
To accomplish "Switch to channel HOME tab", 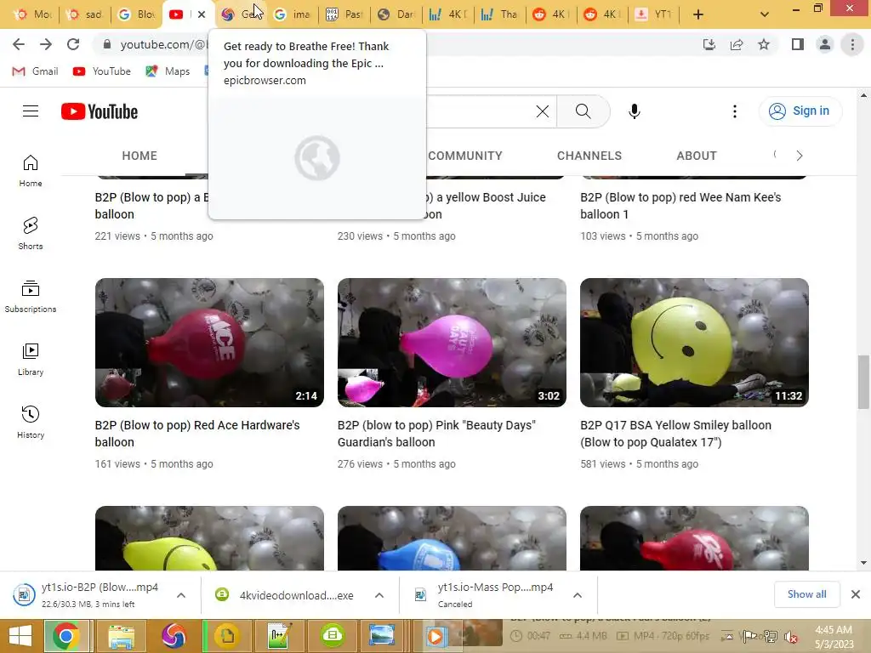I will tap(139, 156).
